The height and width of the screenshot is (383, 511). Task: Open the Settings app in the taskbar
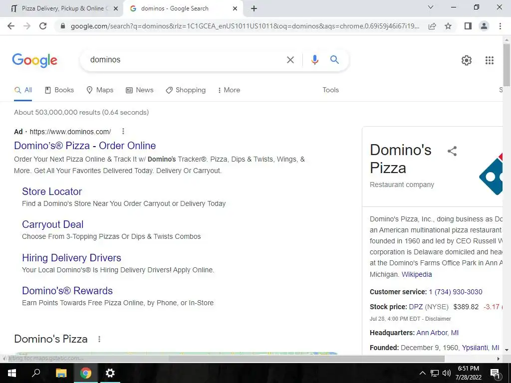[x=110, y=373]
